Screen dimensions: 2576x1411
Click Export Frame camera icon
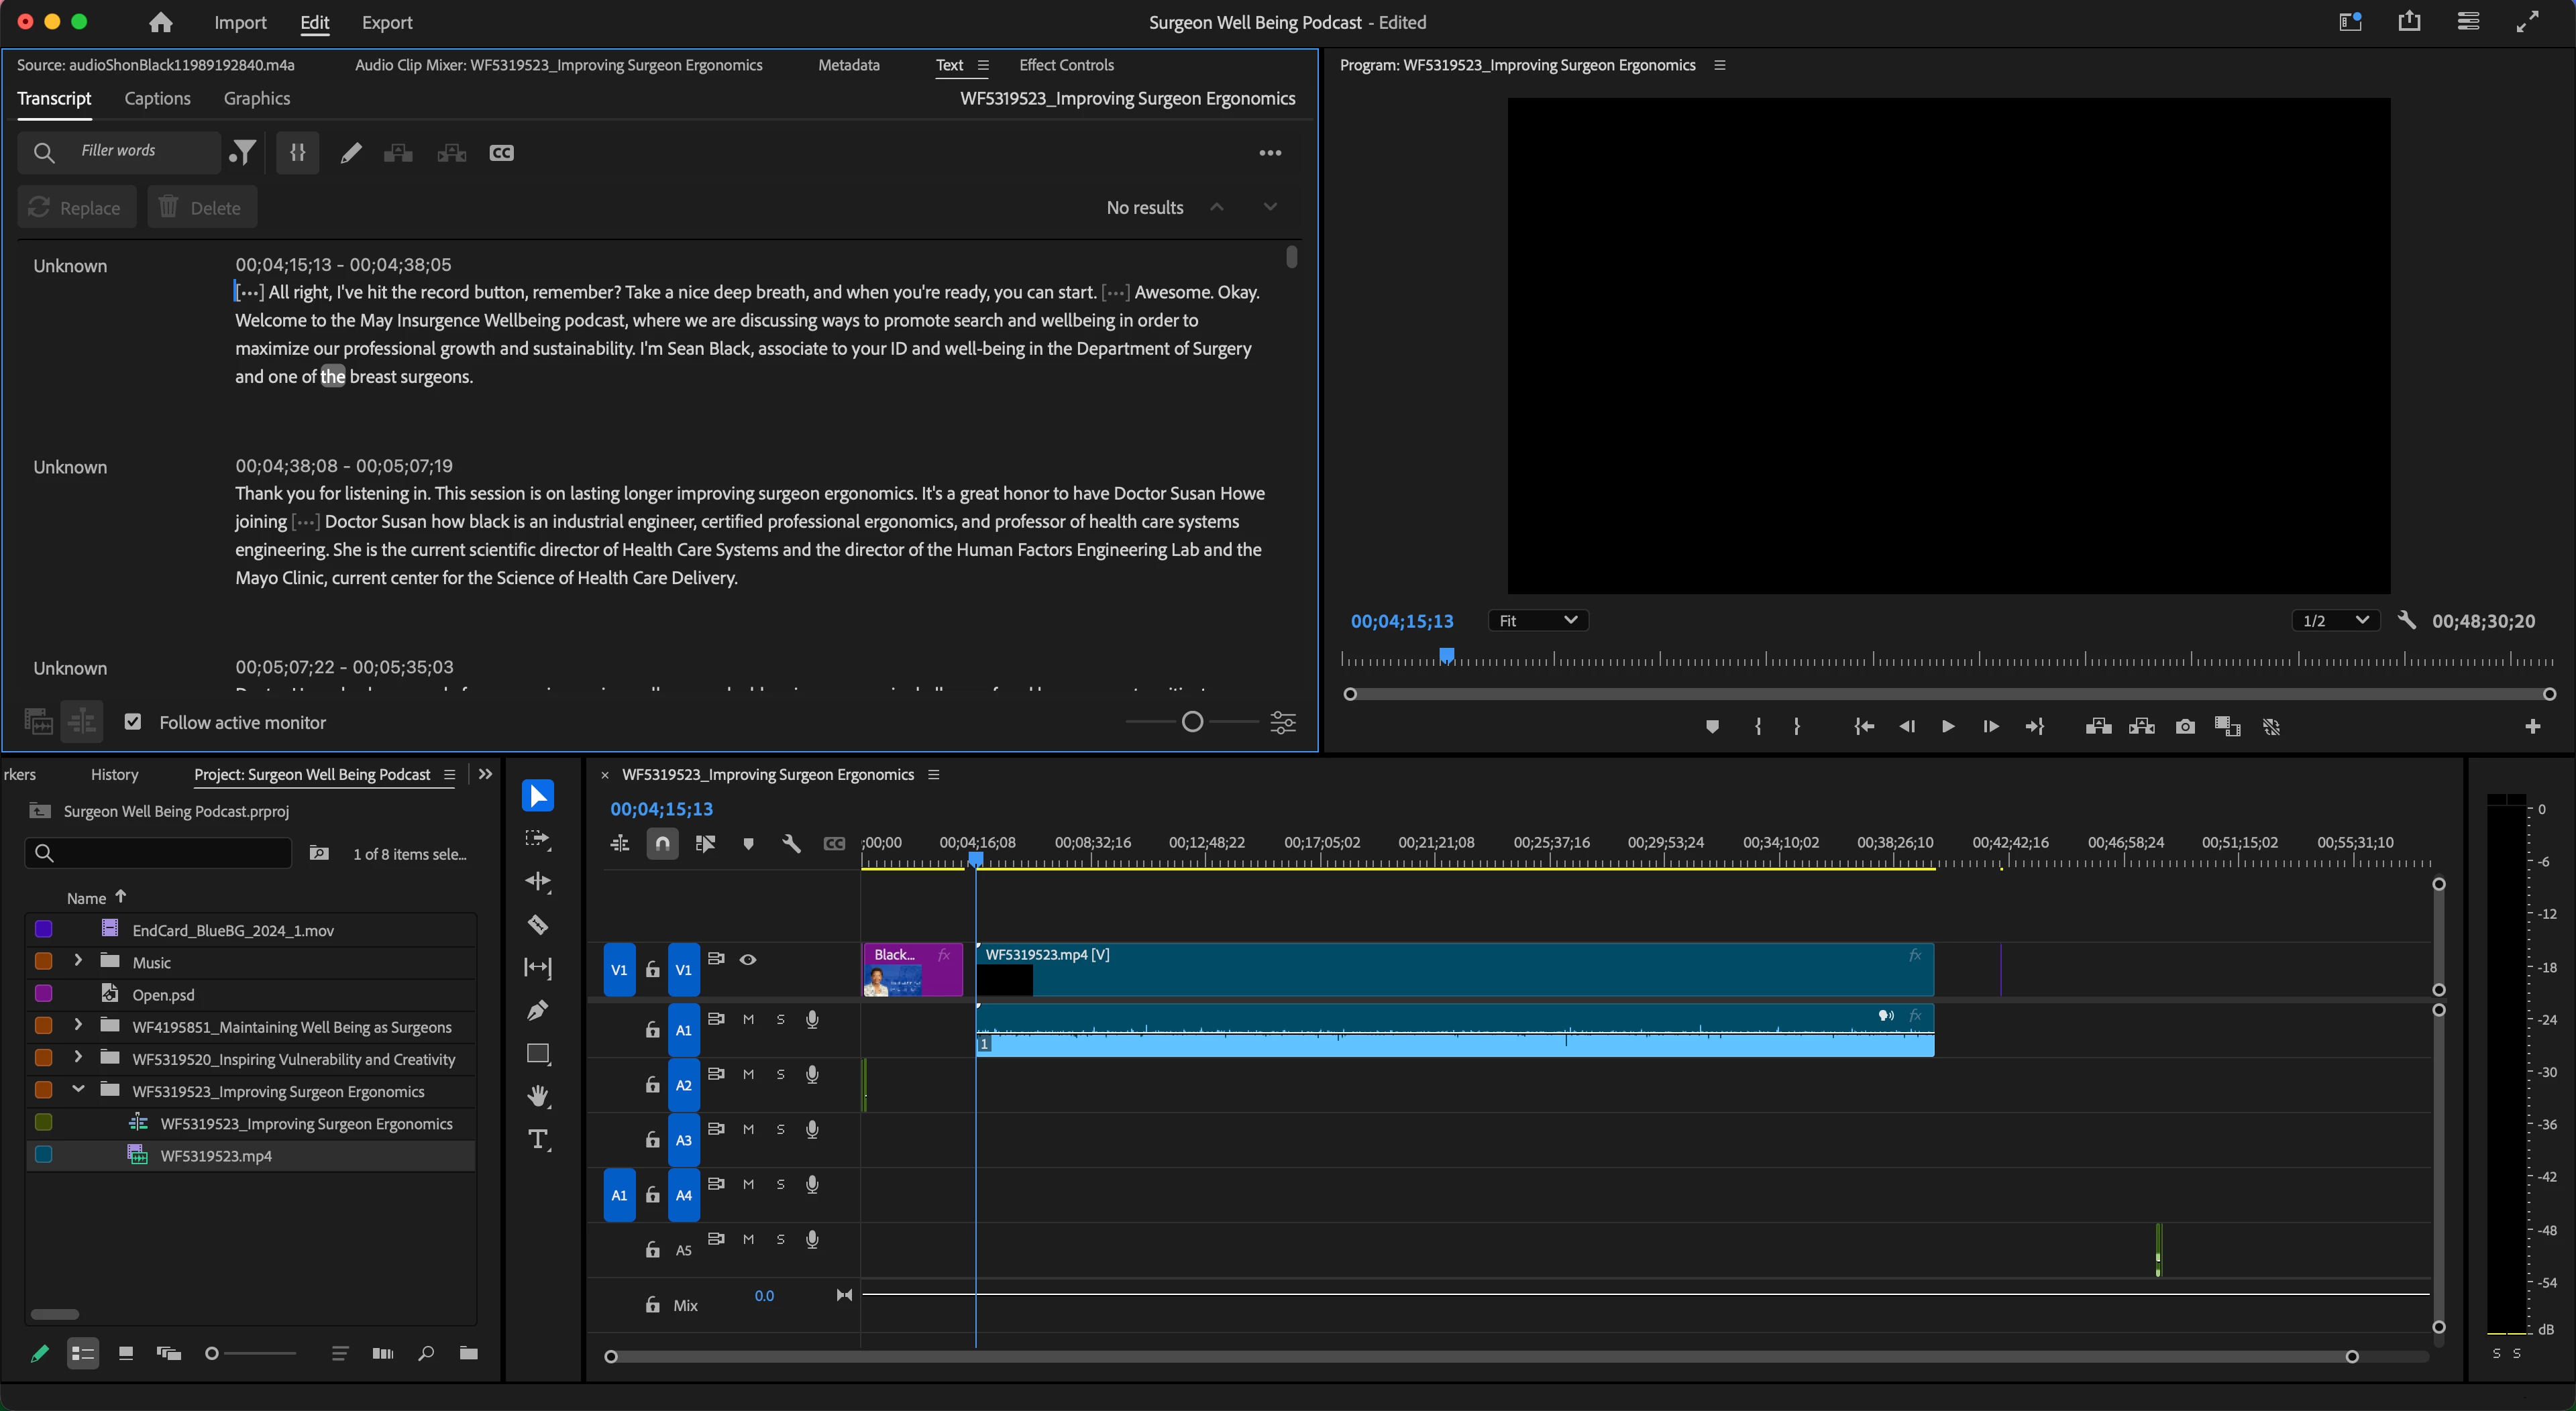pos(2184,727)
